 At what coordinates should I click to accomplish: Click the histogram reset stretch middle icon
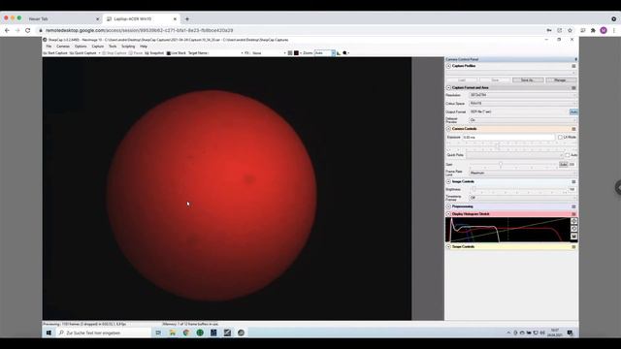click(x=573, y=229)
